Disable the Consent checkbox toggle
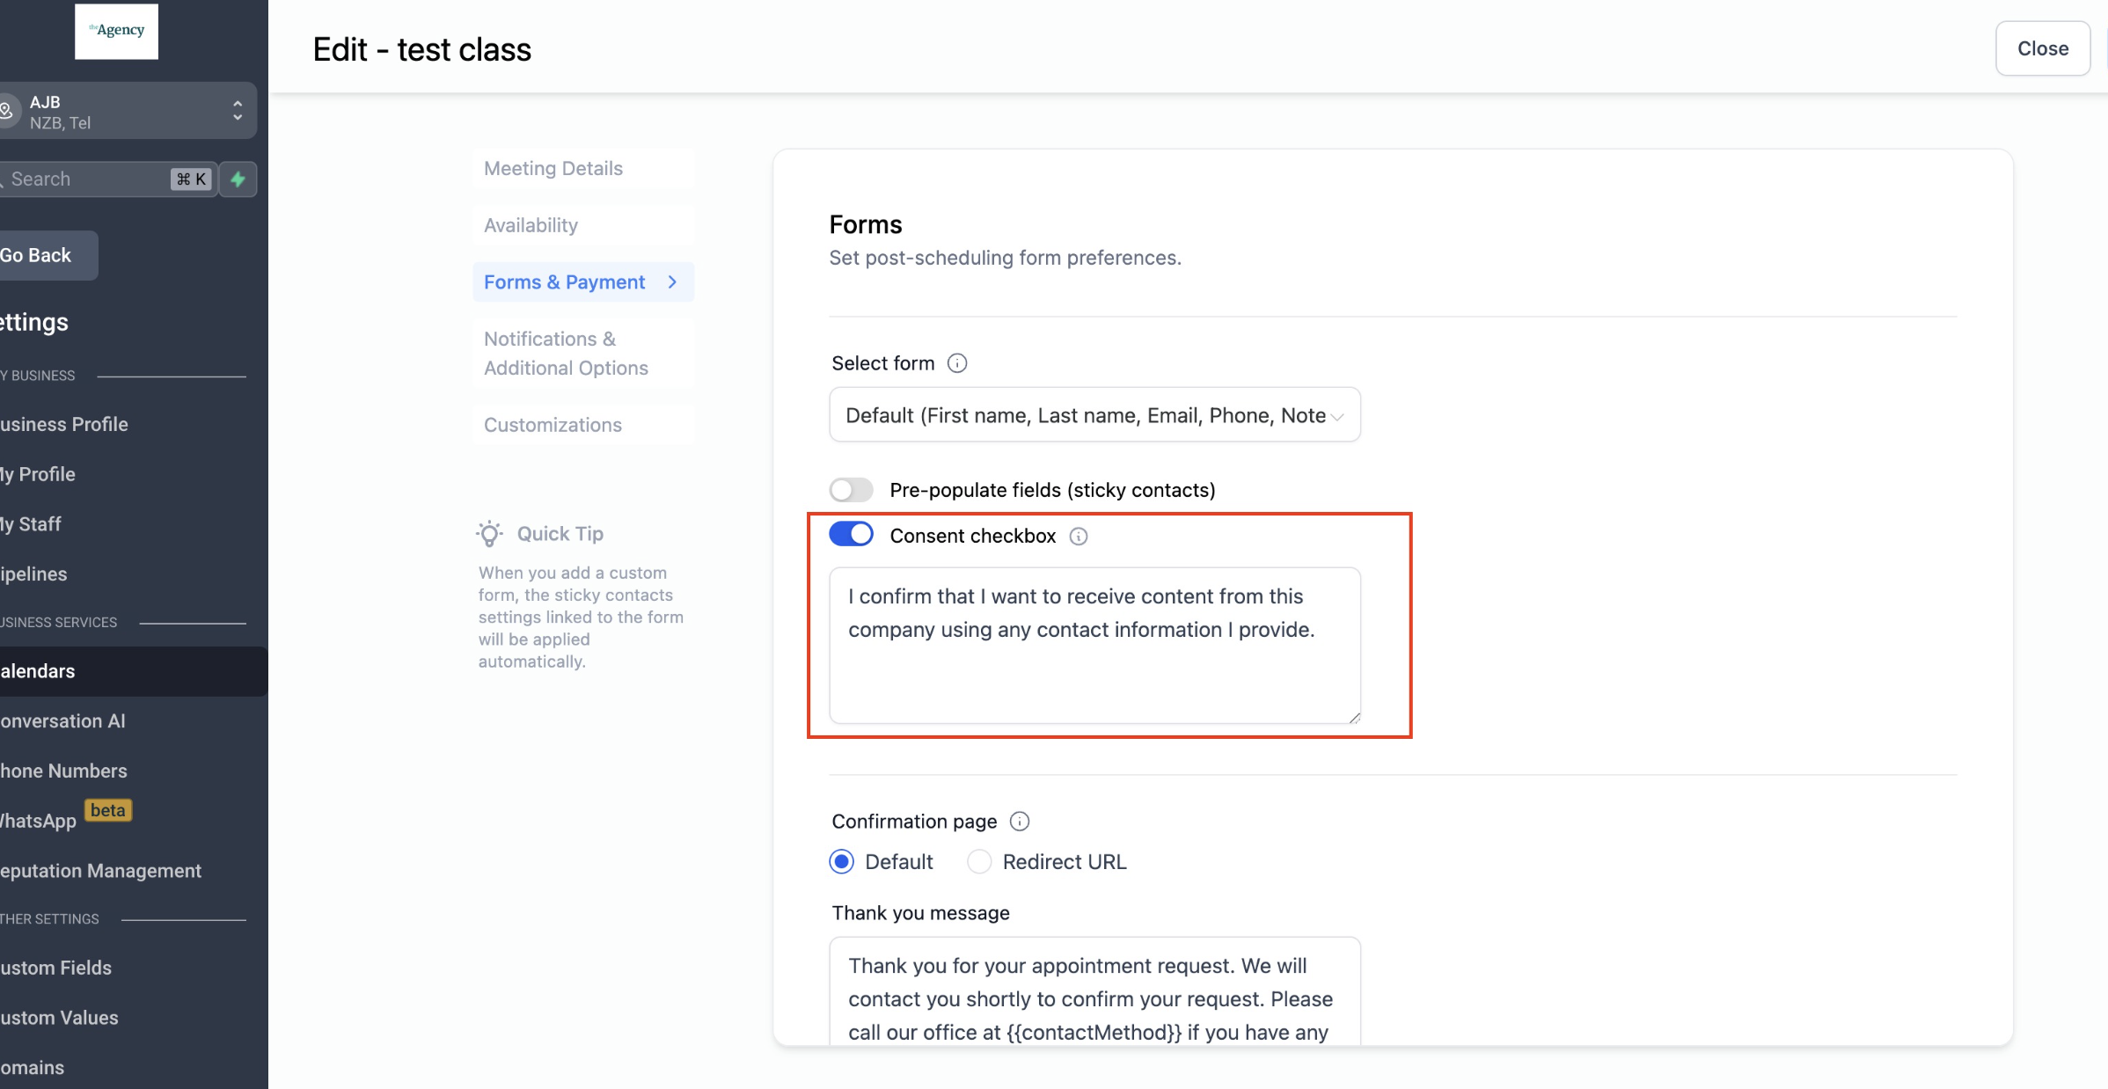The width and height of the screenshot is (2108, 1089). pyautogui.click(x=851, y=535)
